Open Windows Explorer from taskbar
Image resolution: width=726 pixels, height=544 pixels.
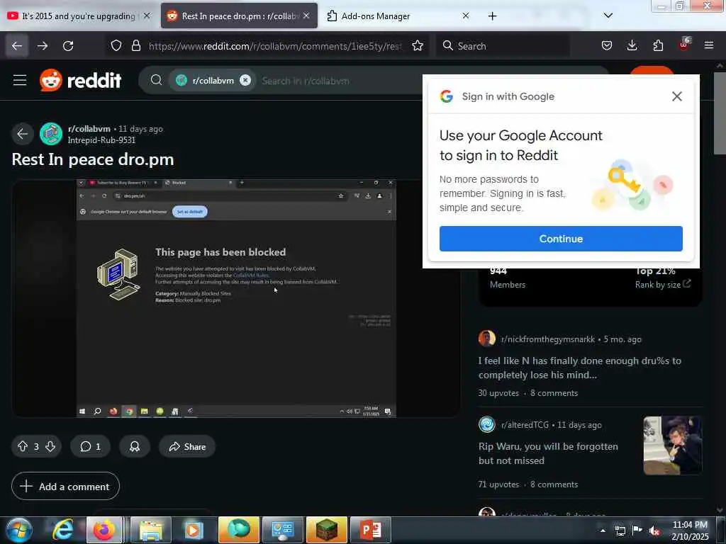pos(151,530)
